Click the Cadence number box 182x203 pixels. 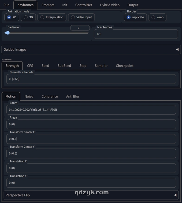(80, 28)
